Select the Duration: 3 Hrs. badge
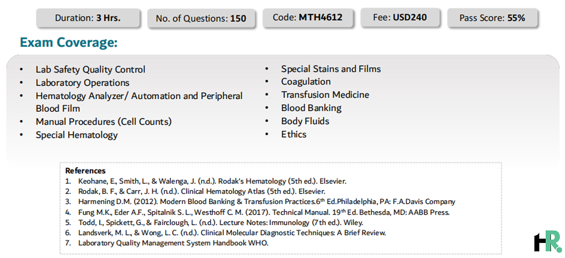This screenshot has width=565, height=258. click(88, 18)
